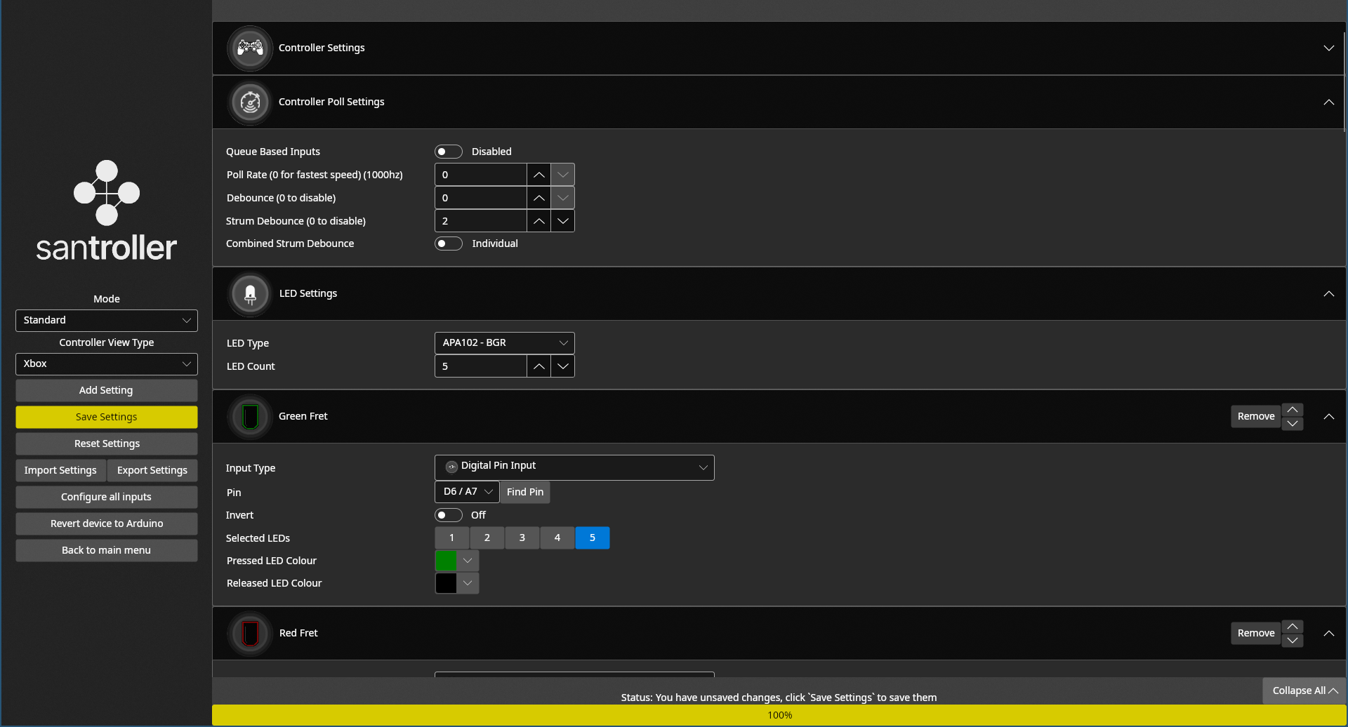The height and width of the screenshot is (727, 1348).
Task: Click the santroller logo
Action: [x=107, y=211]
